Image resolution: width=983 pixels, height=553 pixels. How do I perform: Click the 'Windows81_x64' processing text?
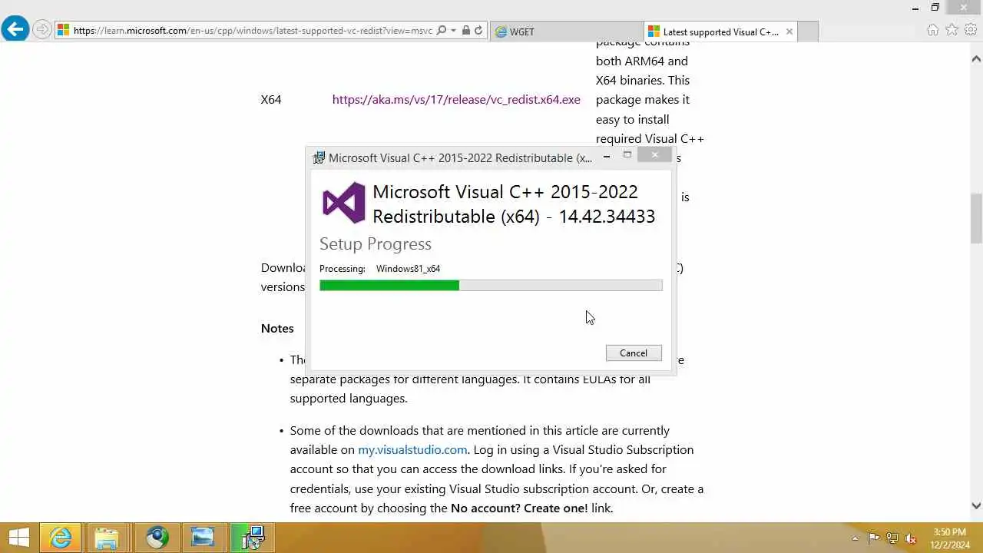pyautogui.click(x=408, y=269)
